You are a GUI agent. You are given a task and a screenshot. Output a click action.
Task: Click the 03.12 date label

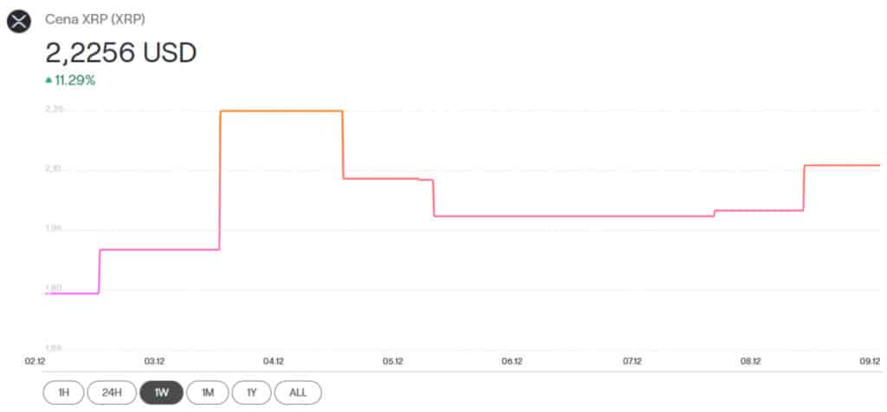coord(154,362)
